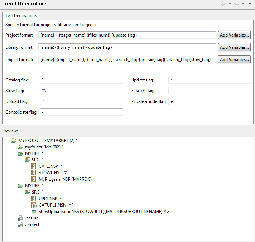Image resolution: width=255 pixels, height=242 pixels.
Task: Click the back navigation arrow icon
Action: [x=223, y=4]
